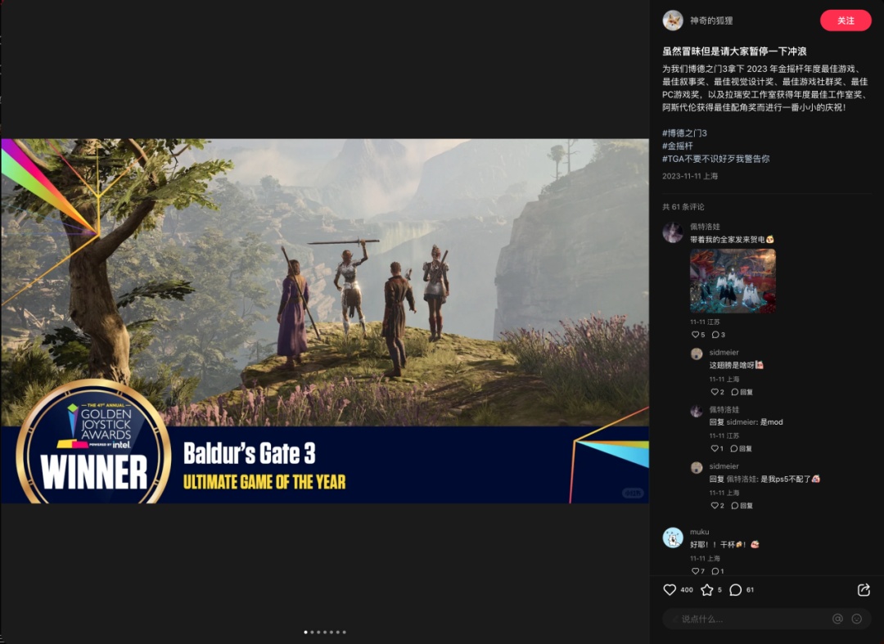Like 佩特洛娃's reply 是mod
Viewport: 884px width, 644px height.
click(x=717, y=448)
